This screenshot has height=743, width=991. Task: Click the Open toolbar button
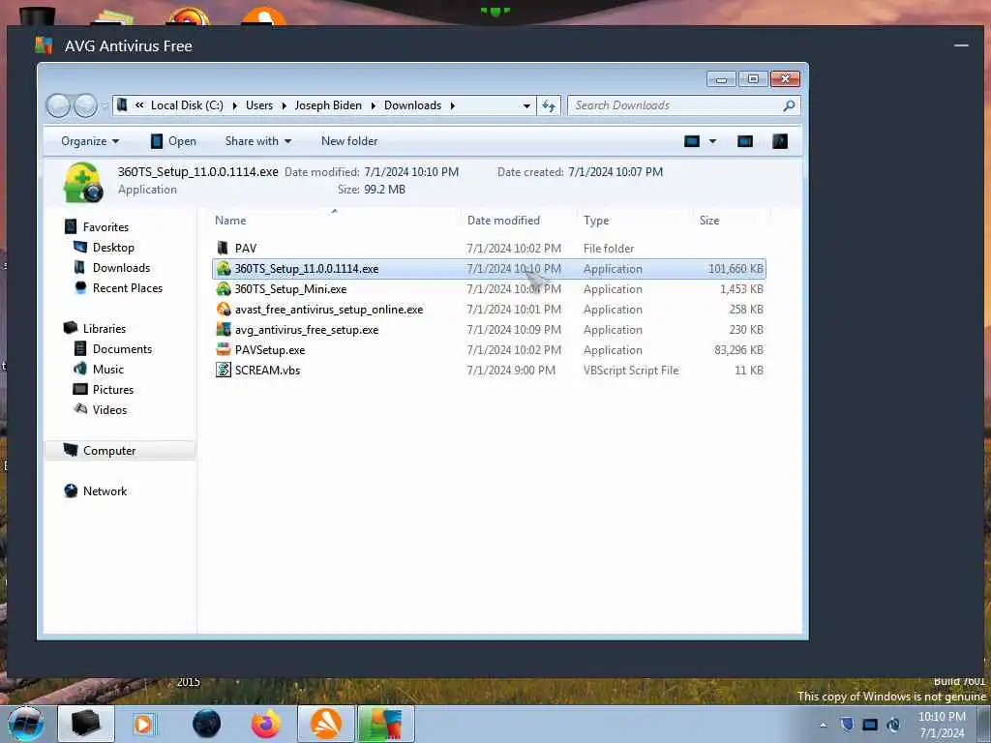point(173,141)
